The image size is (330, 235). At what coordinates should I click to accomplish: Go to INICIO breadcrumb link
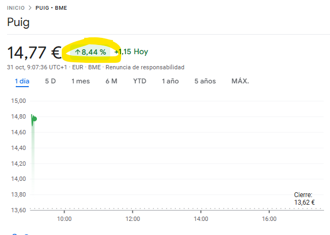click(x=16, y=9)
